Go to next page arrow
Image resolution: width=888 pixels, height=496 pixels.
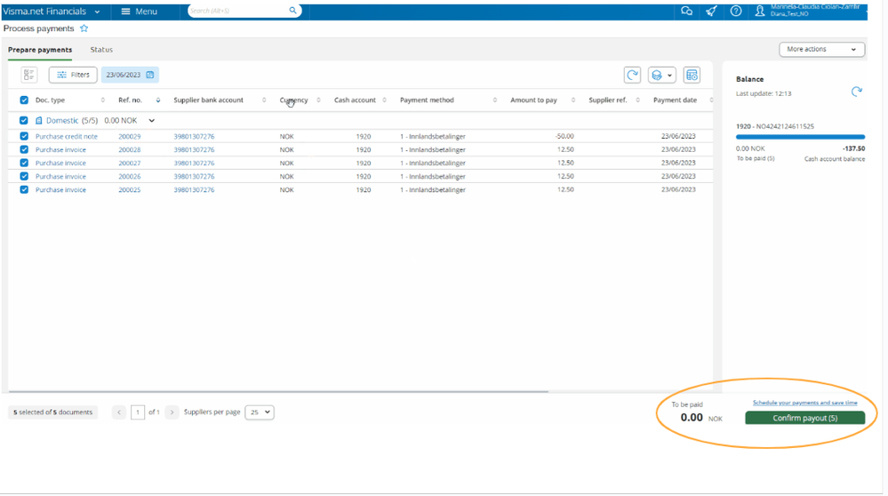(x=172, y=412)
